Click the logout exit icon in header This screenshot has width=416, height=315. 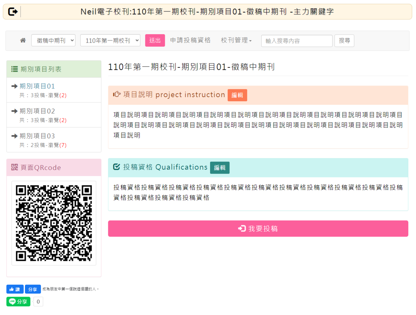tap(13, 12)
